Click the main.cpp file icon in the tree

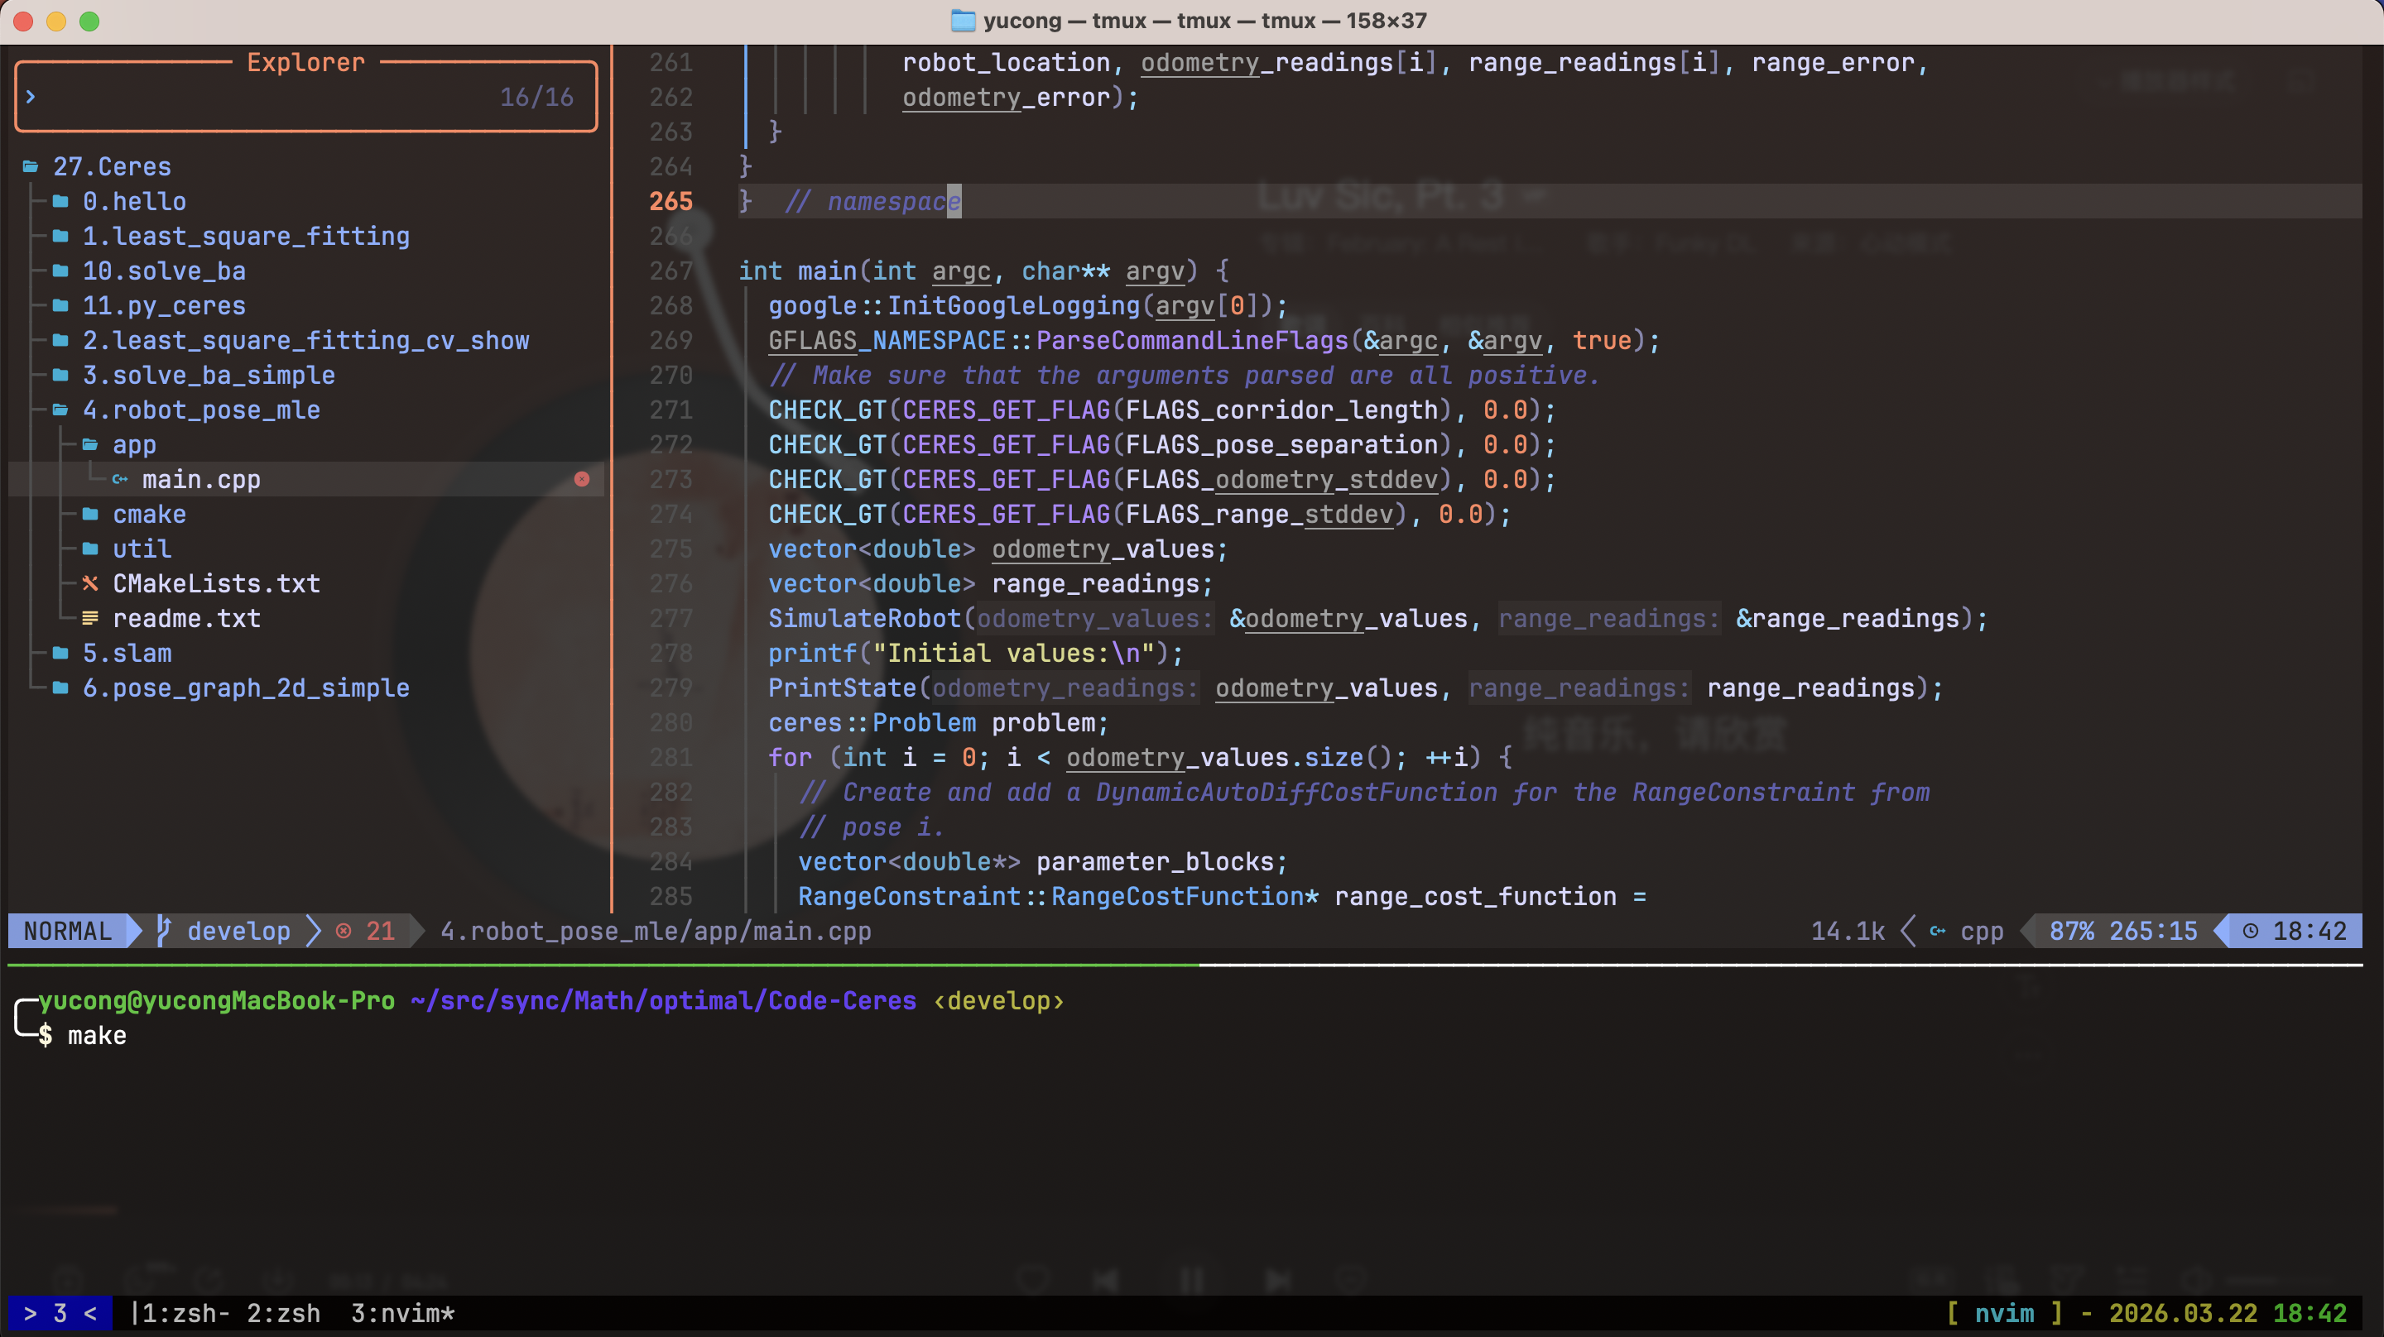pyautogui.click(x=120, y=479)
